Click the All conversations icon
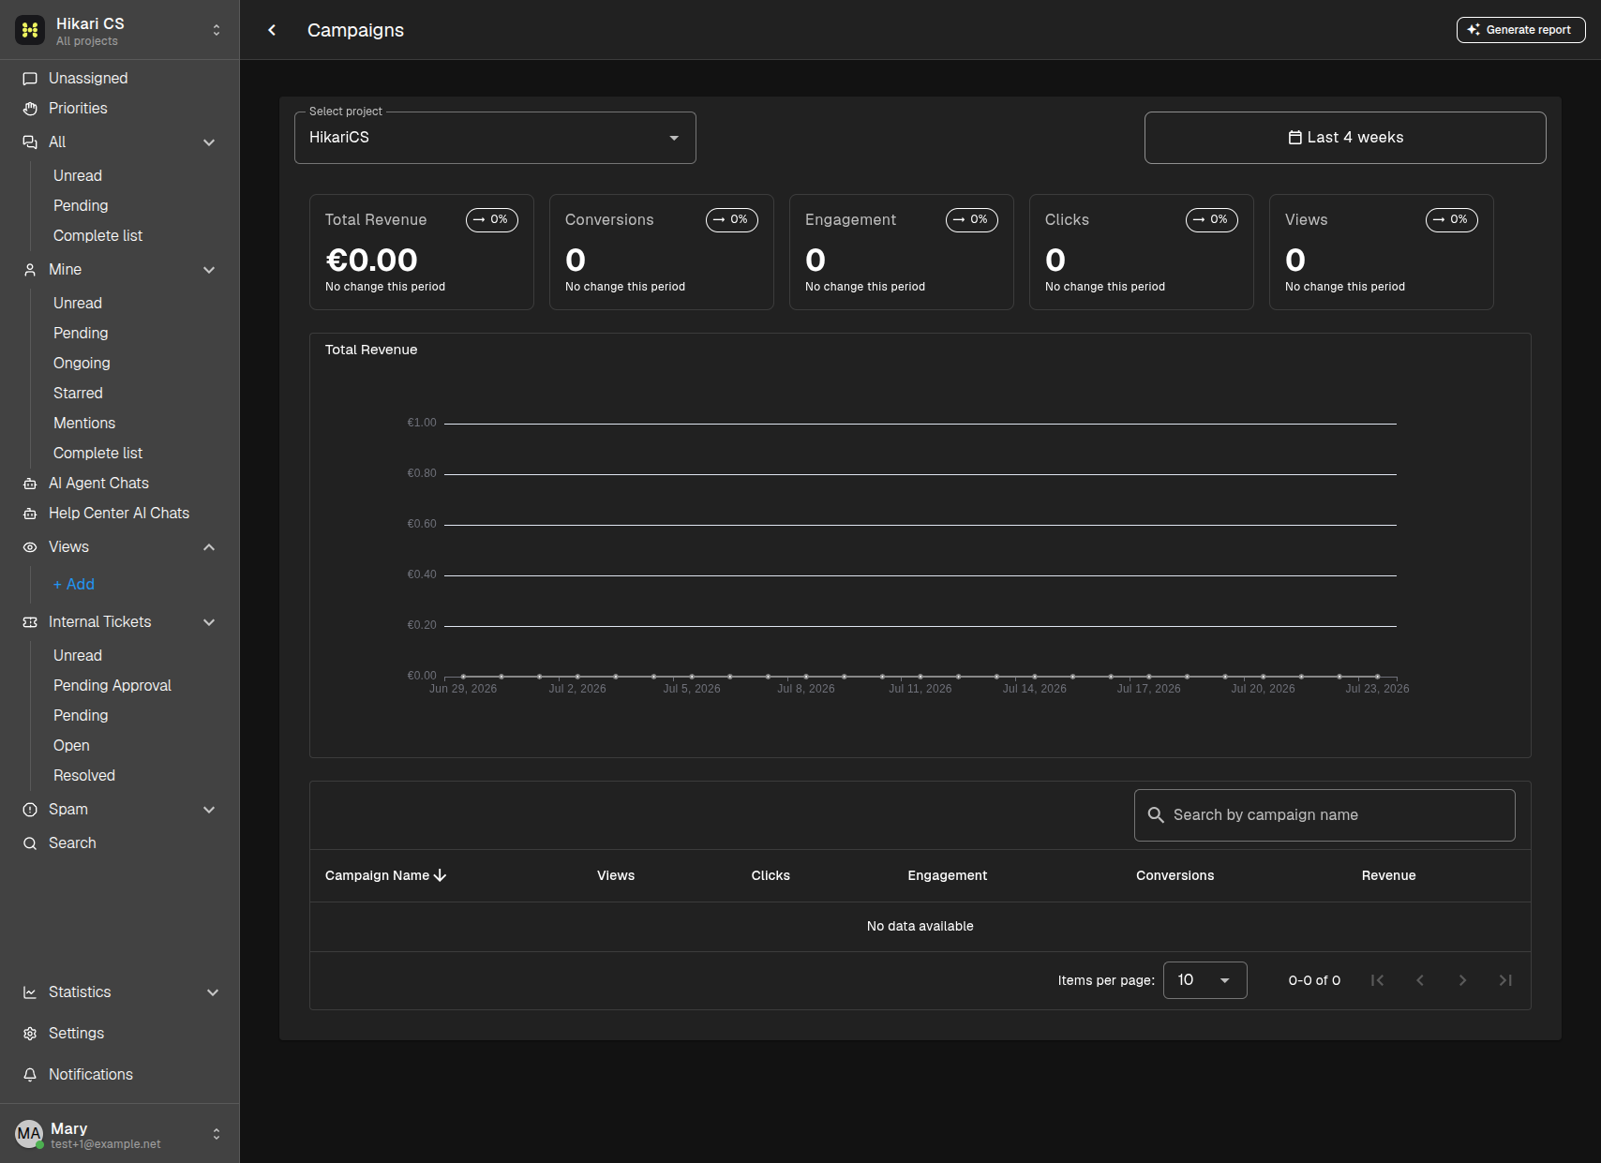1601x1163 pixels. click(x=30, y=142)
